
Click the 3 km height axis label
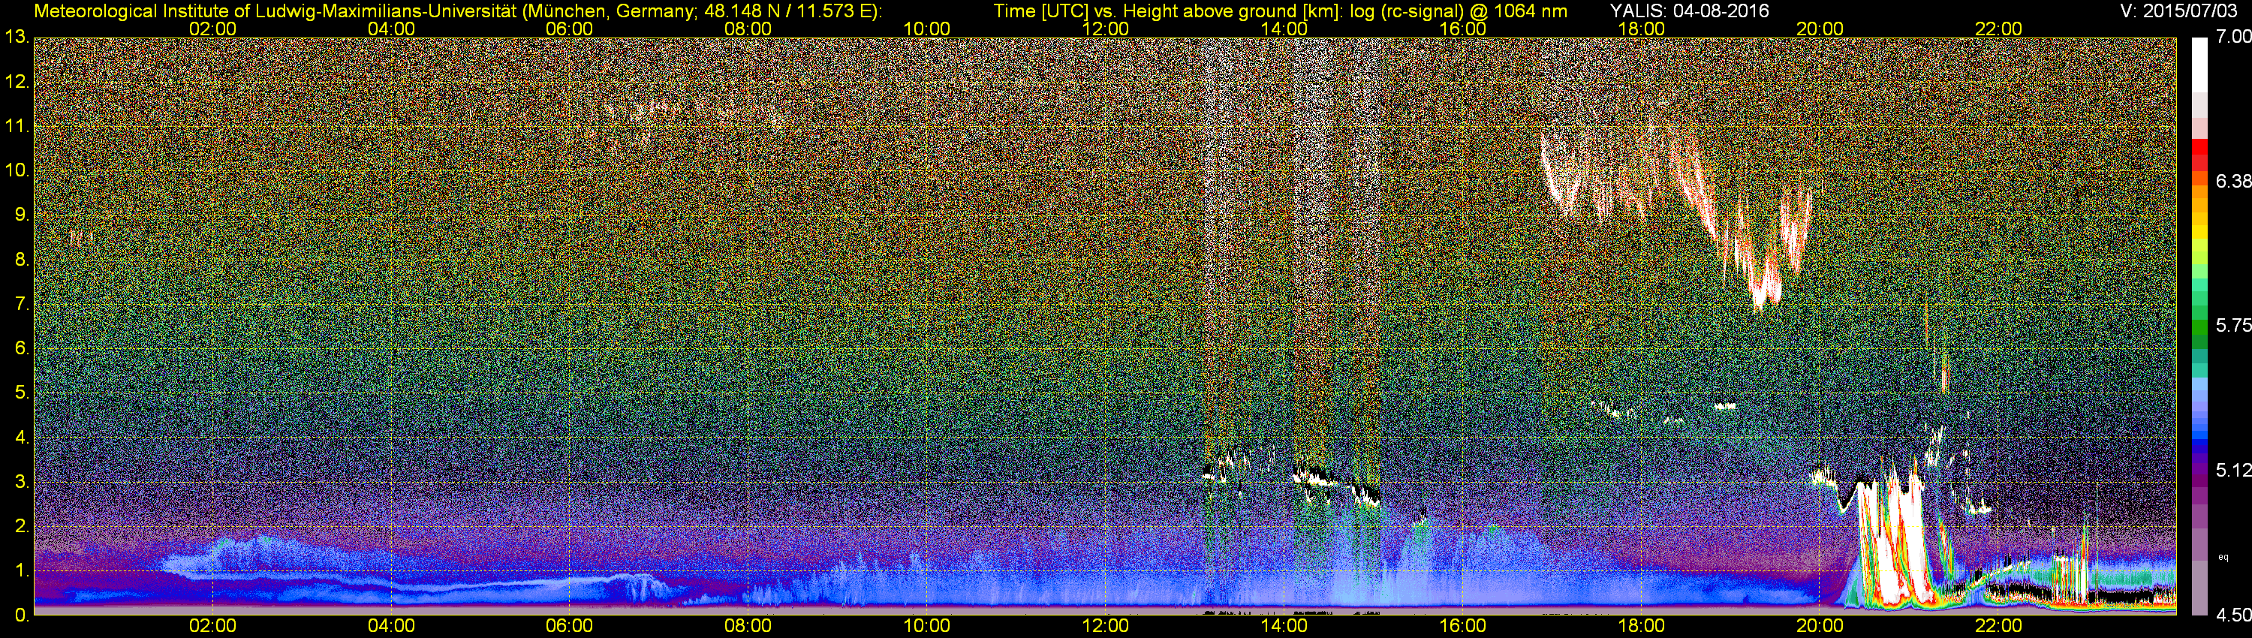21,483
